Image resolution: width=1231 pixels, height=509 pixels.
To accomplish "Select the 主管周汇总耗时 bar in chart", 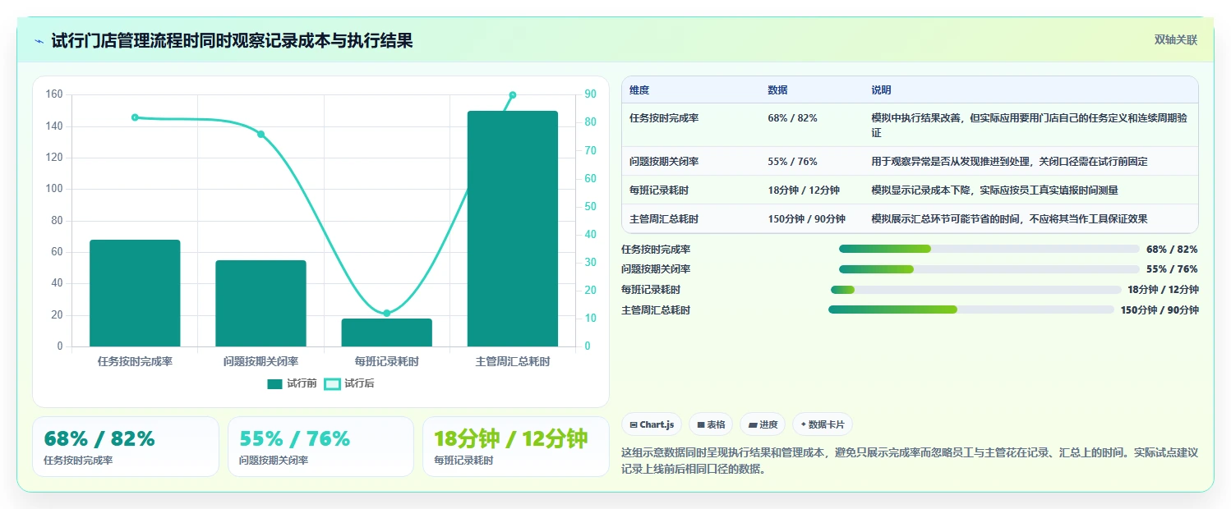I will click(x=513, y=228).
